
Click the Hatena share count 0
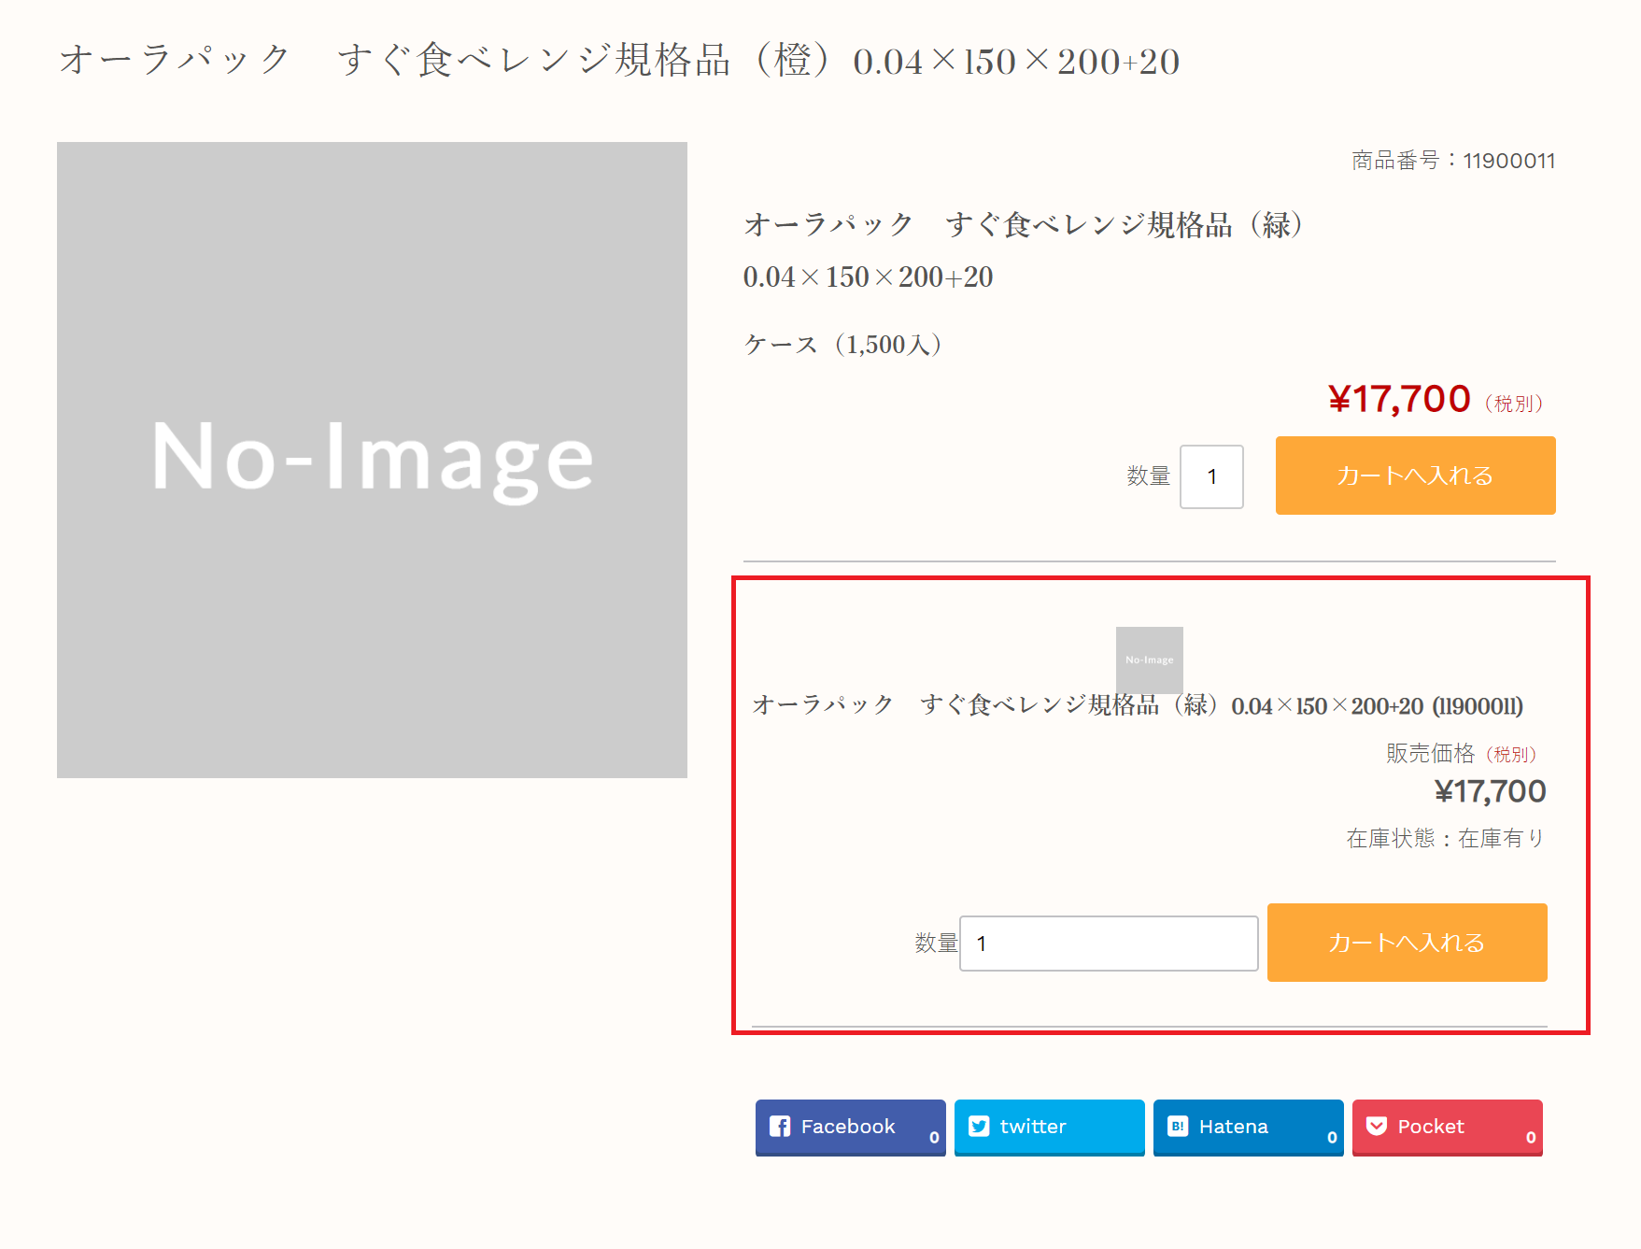tap(1332, 1138)
